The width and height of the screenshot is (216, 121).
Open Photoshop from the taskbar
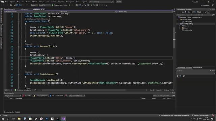tap(47, 119)
